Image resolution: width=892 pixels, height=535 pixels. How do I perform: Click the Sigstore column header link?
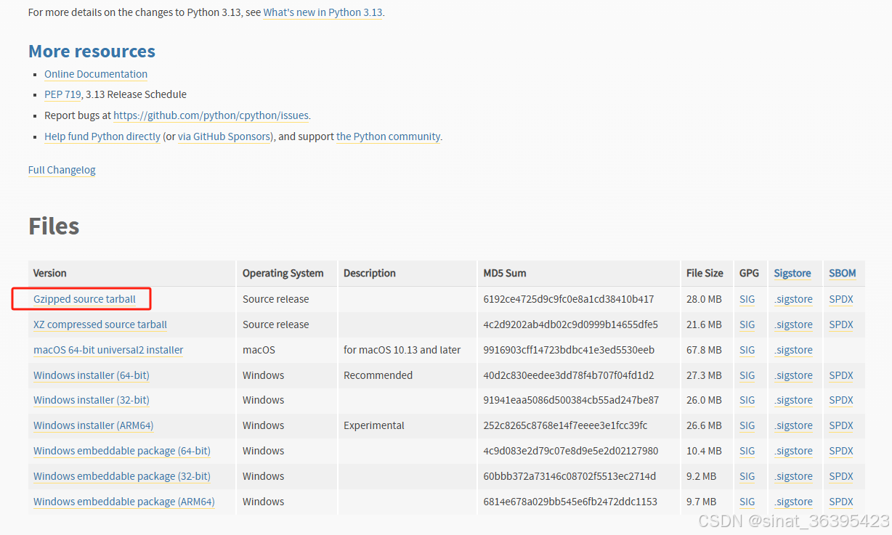[x=792, y=273]
